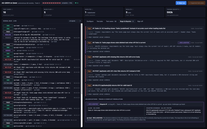
Task: Click the PROGRESS badge on the rebuttal signal
Action: [x=8, y=38]
